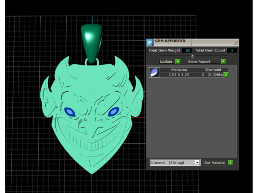Click green arrow next to Set Material
Viewport: 258px width, 193px height.
tap(231, 162)
